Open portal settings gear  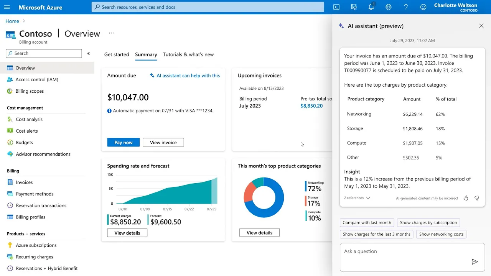point(389,7)
